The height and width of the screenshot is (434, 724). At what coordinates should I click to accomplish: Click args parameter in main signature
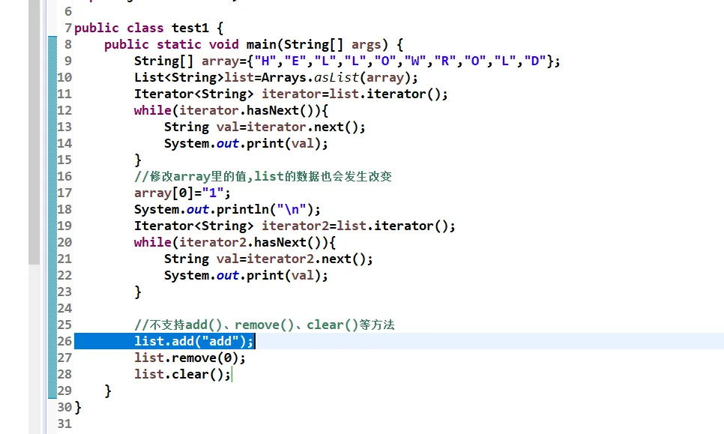(x=366, y=45)
